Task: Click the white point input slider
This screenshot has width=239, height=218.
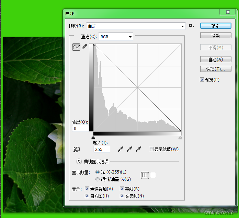Action: [x=180, y=138]
